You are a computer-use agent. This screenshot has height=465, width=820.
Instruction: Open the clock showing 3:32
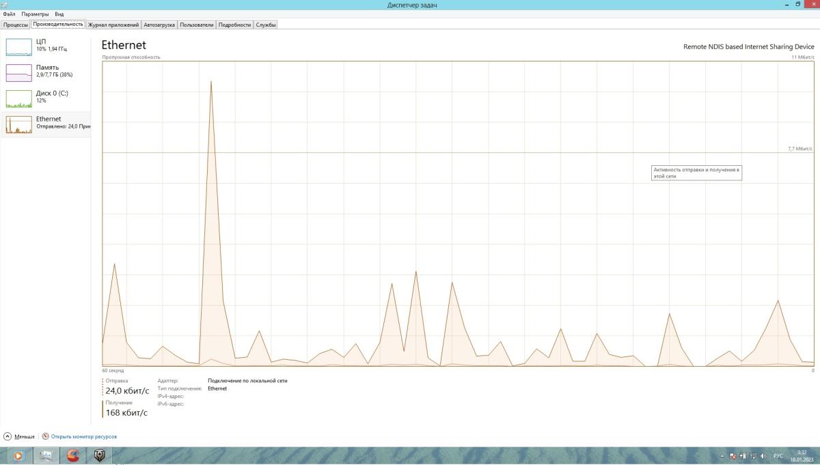[802, 455]
